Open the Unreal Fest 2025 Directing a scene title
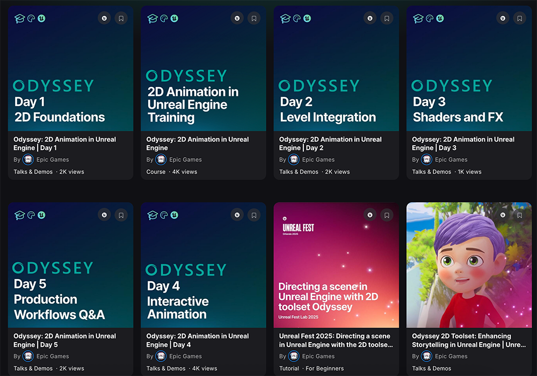This screenshot has height=376, width=537. pos(335,340)
